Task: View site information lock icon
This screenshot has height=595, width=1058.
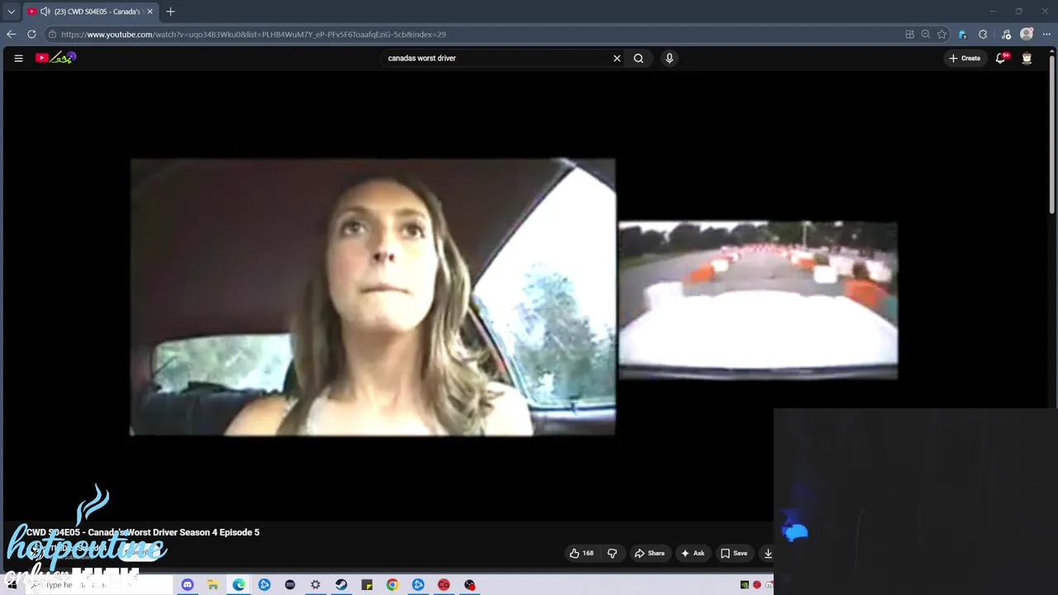Action: (52, 34)
